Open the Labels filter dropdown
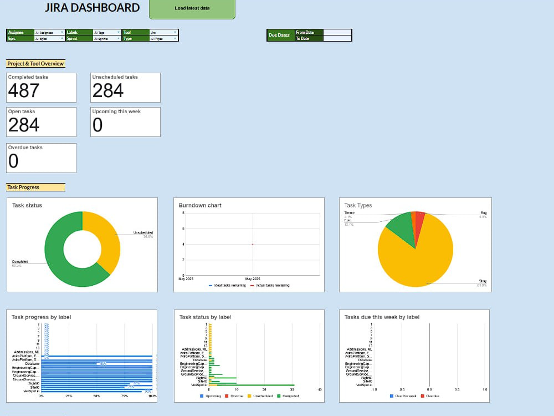Screen dimensions: 554x416 pos(107,32)
